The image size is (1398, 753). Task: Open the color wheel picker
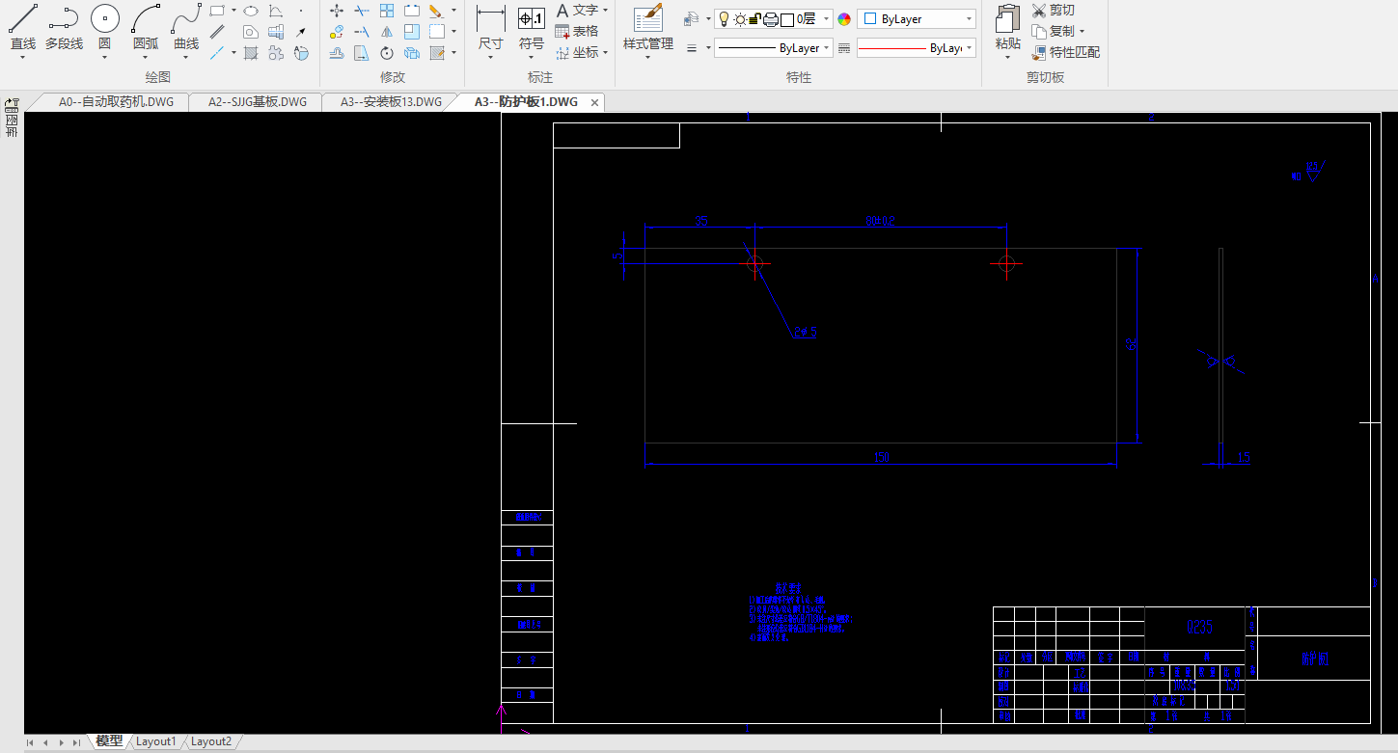pyautogui.click(x=844, y=19)
